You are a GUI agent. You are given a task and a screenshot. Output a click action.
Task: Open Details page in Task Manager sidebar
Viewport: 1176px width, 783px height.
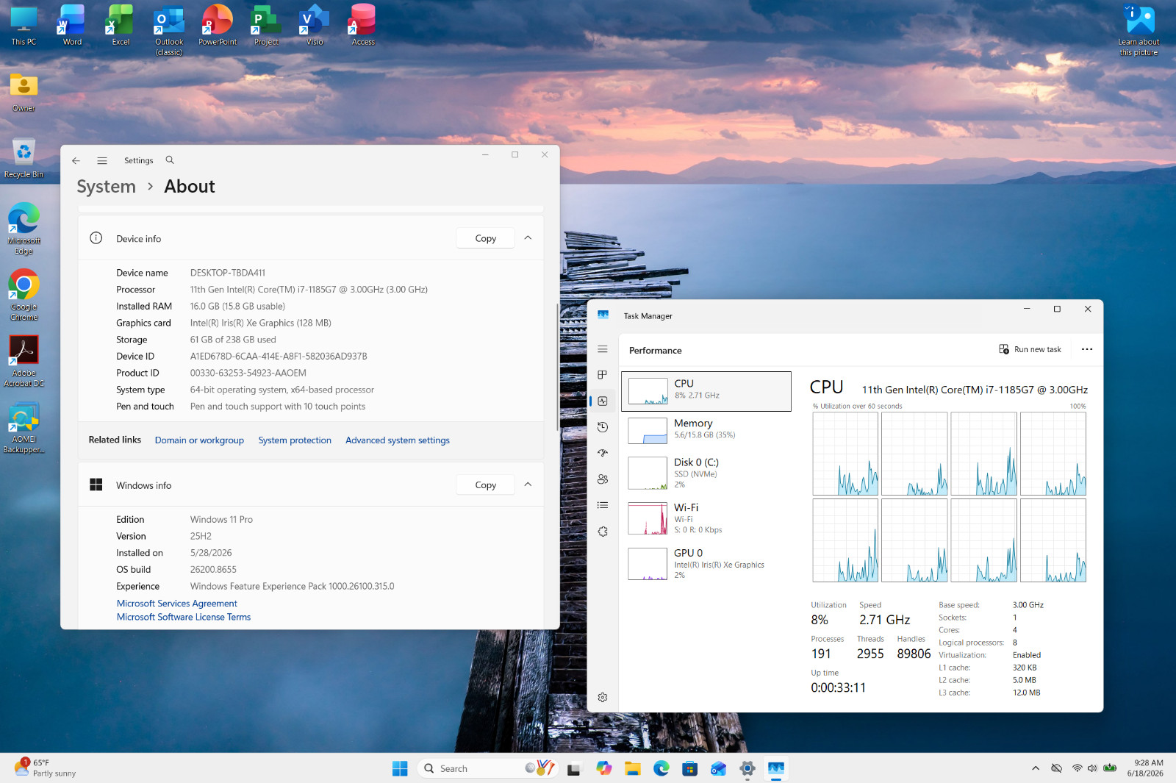point(603,505)
